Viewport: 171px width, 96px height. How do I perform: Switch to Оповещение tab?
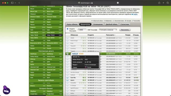tap(98, 24)
